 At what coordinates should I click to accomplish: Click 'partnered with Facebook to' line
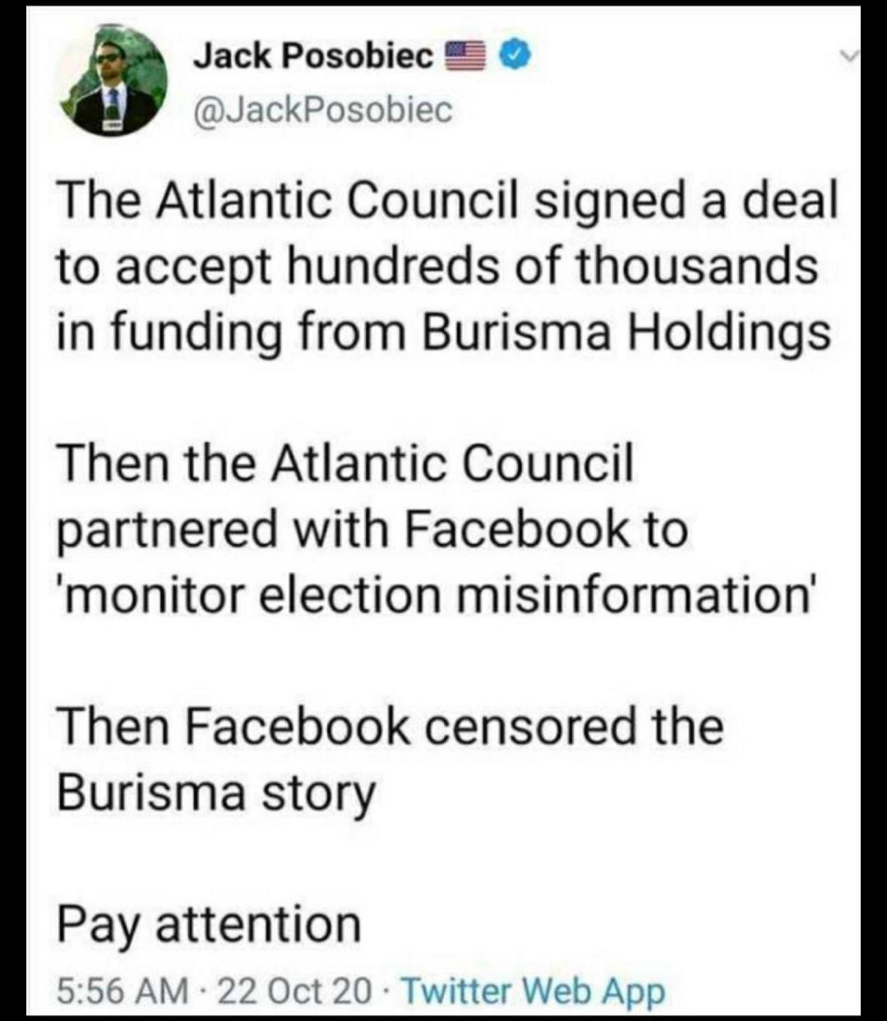(372, 529)
